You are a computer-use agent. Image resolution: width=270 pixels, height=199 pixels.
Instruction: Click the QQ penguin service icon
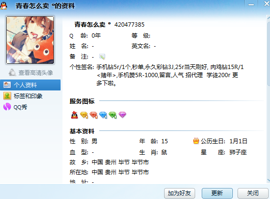tap(74, 115)
